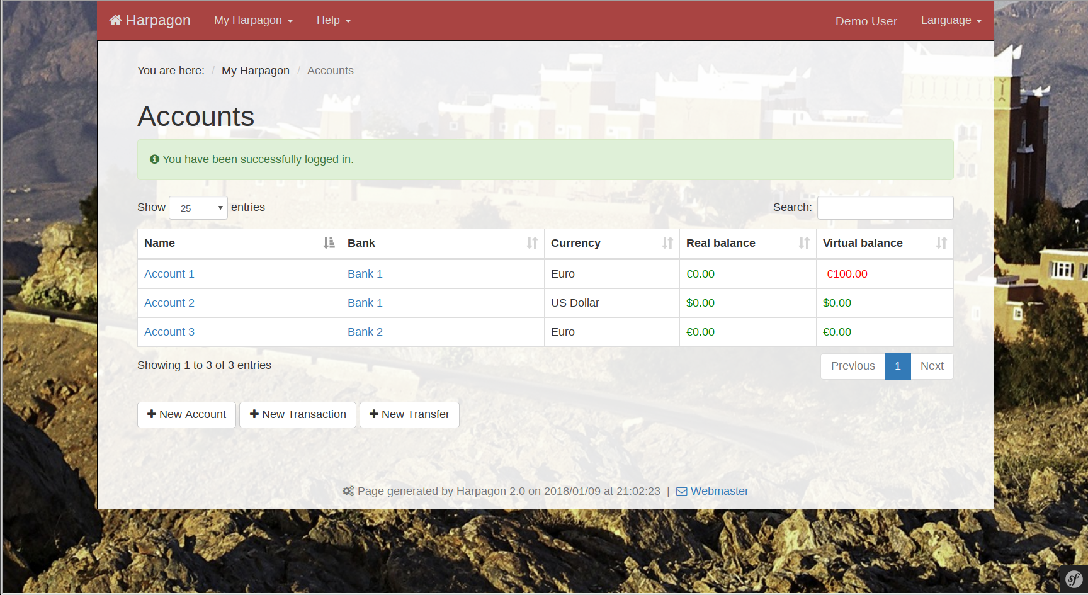The width and height of the screenshot is (1088, 595).
Task: Open the My Harpagon dropdown menu
Action: coord(253,20)
